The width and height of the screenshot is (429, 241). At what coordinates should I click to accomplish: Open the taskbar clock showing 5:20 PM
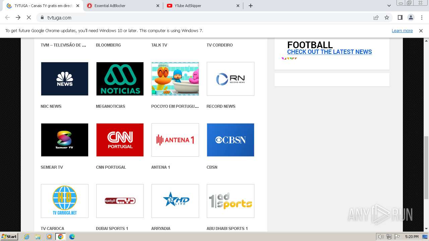point(412,237)
